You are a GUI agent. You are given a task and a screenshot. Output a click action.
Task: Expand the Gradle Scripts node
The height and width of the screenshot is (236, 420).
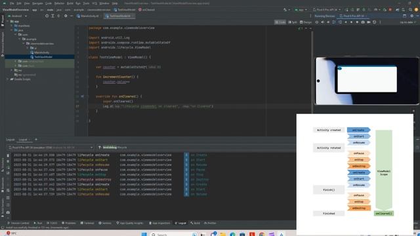click(x=8, y=79)
